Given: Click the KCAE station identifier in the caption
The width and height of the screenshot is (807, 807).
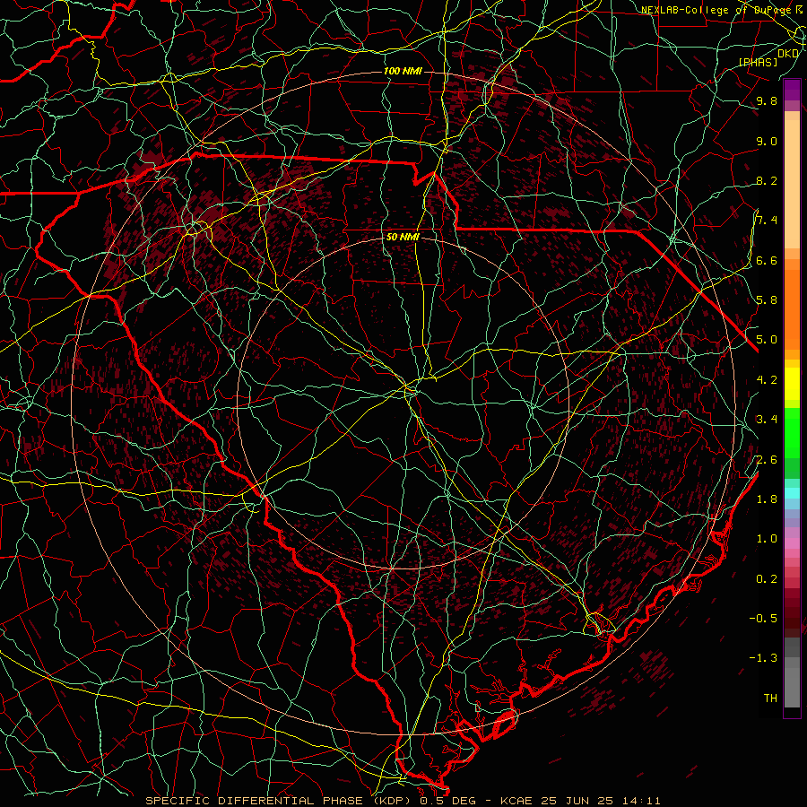Looking at the screenshot, I should [517, 801].
